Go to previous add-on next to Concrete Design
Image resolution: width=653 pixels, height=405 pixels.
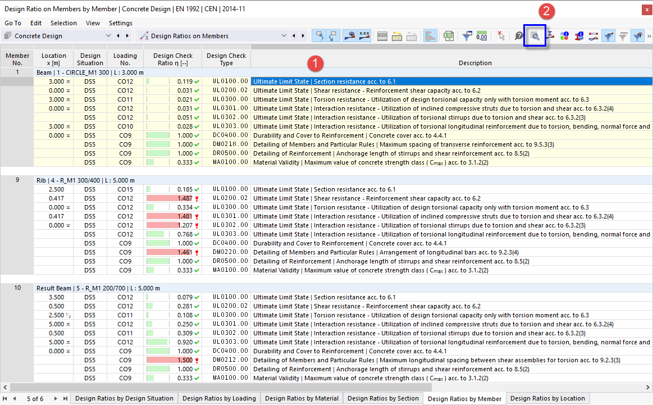coord(118,36)
